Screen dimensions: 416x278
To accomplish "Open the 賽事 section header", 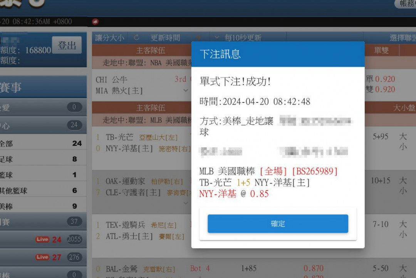I will pyautogui.click(x=43, y=87).
